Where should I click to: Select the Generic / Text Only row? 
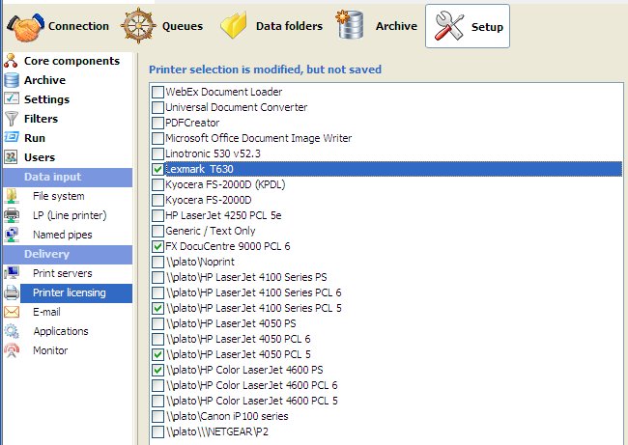pyautogui.click(x=211, y=231)
